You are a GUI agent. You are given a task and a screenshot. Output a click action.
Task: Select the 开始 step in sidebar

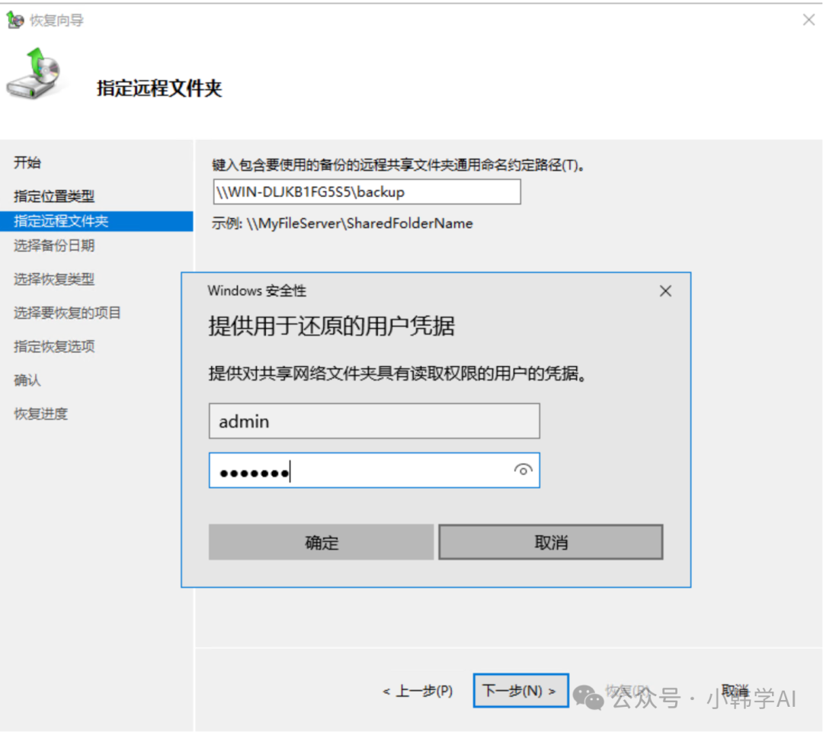click(27, 162)
